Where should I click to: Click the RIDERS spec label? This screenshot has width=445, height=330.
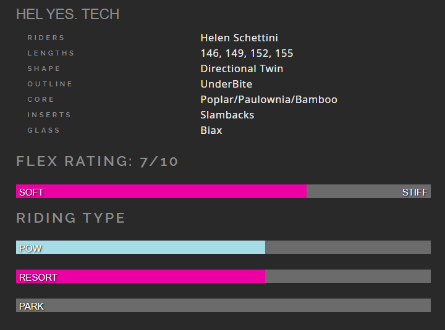point(46,38)
